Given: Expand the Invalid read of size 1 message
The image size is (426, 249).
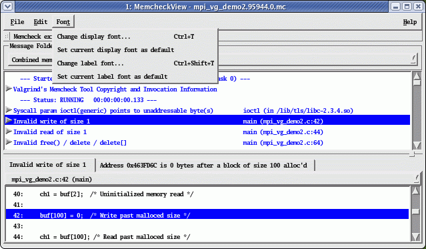Looking at the screenshot, I should 9,132.
